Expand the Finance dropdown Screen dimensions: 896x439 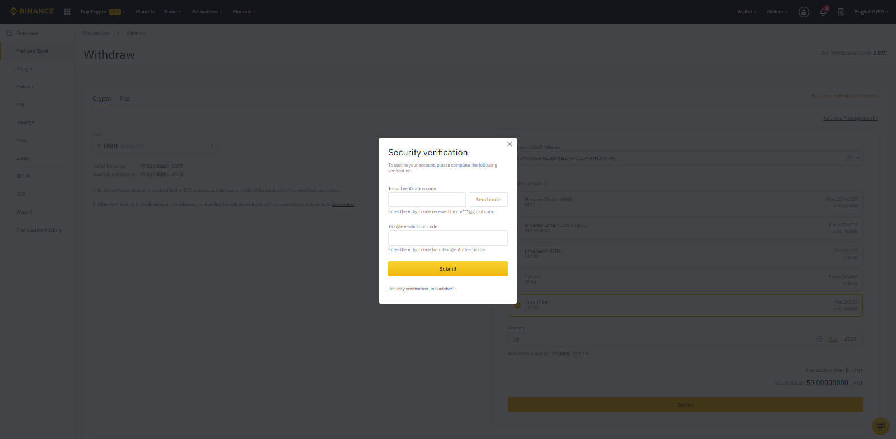click(244, 12)
